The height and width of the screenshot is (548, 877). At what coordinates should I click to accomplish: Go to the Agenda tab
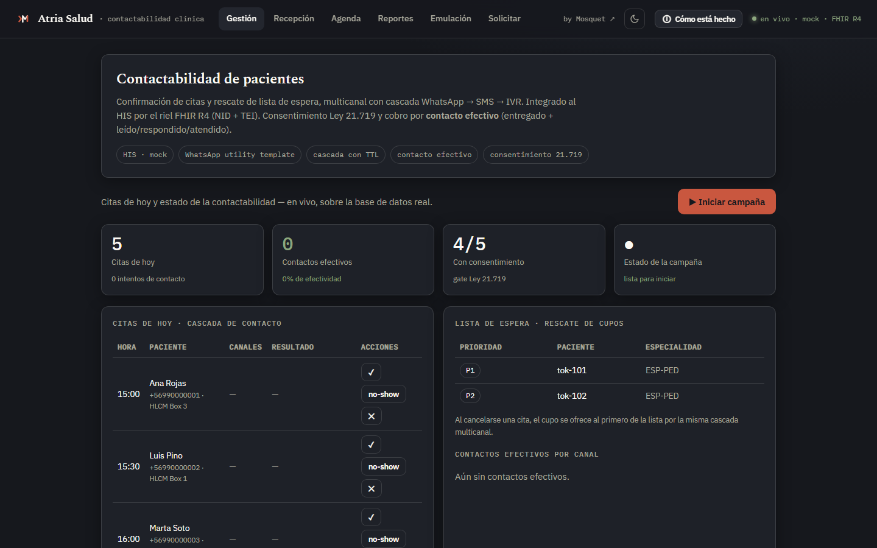coord(346,19)
